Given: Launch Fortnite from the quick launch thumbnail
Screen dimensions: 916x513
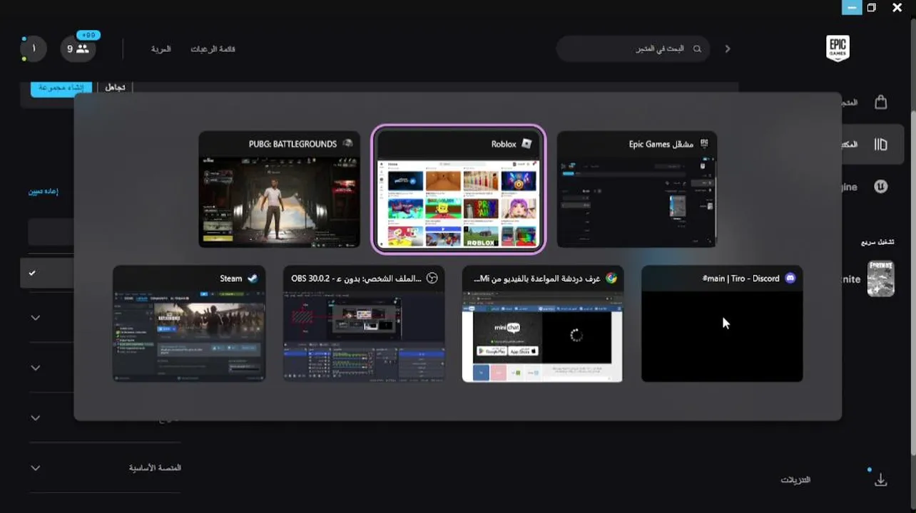Looking at the screenshot, I should (x=880, y=279).
